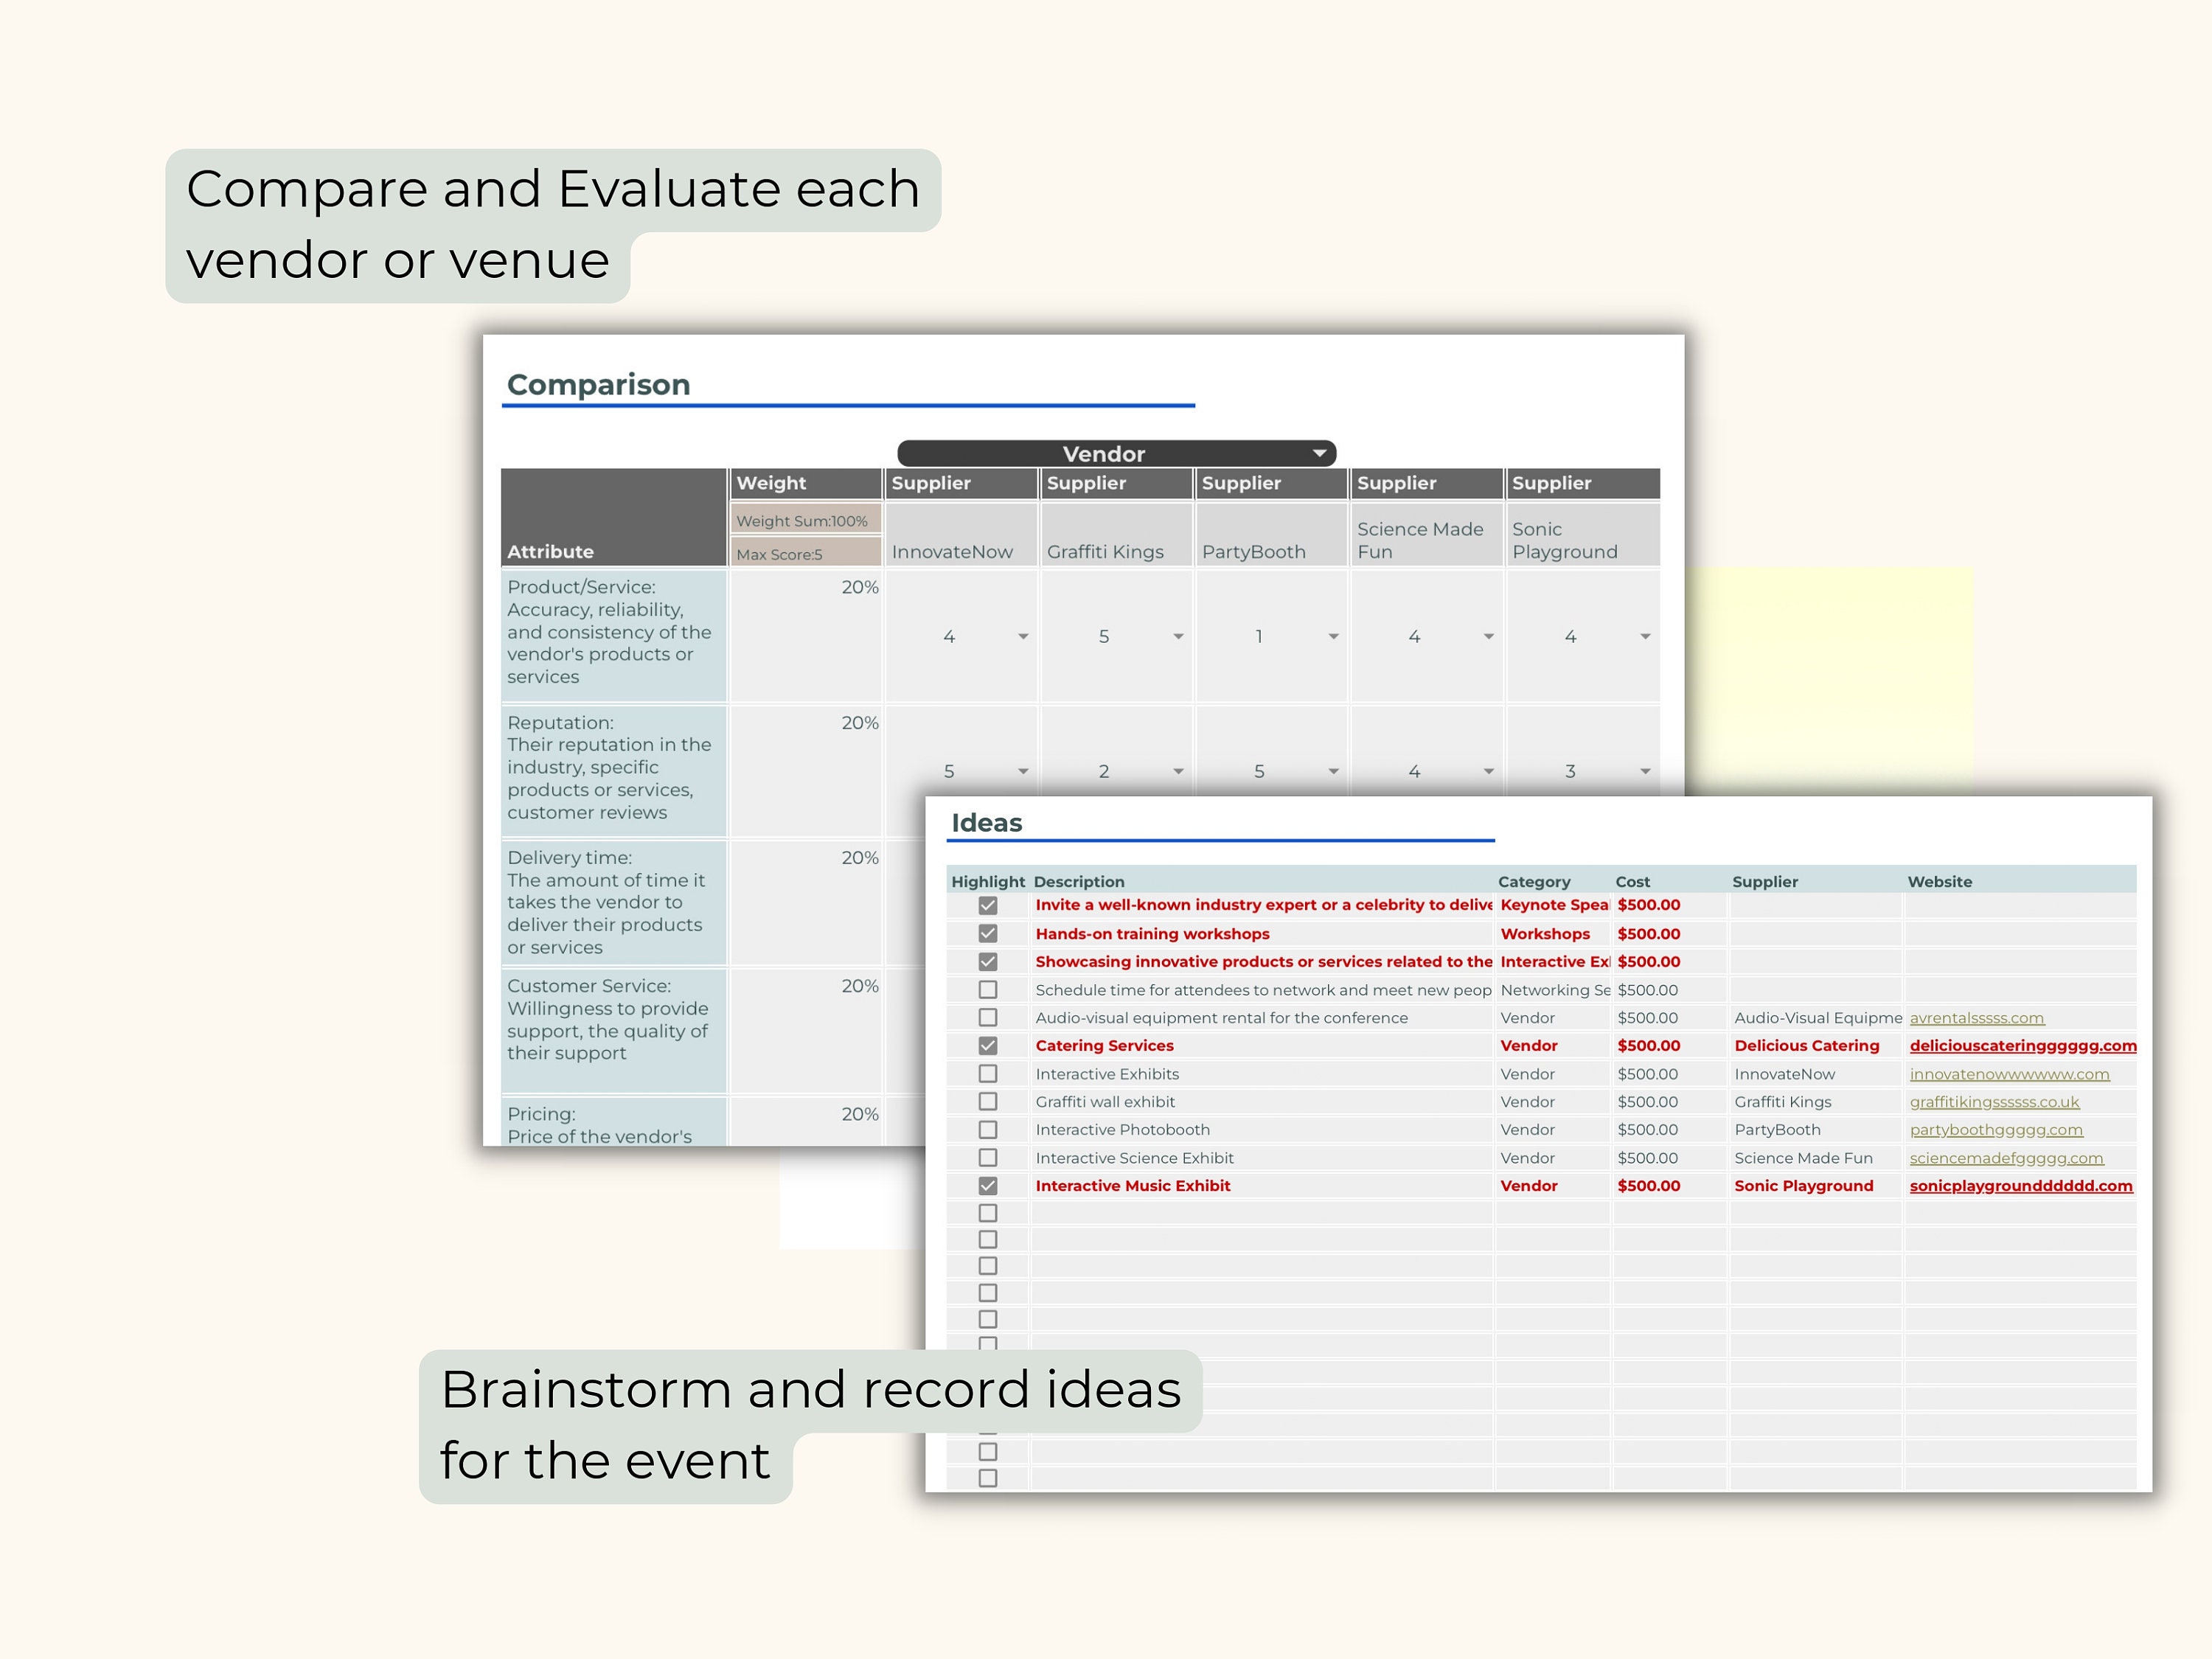Open Science Made Fun's Product/Service score dropdown
The width and height of the screenshot is (2212, 1659).
coord(1489,636)
